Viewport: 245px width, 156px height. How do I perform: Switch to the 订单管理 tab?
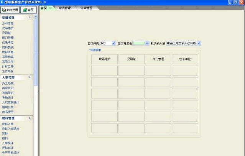point(86,8)
